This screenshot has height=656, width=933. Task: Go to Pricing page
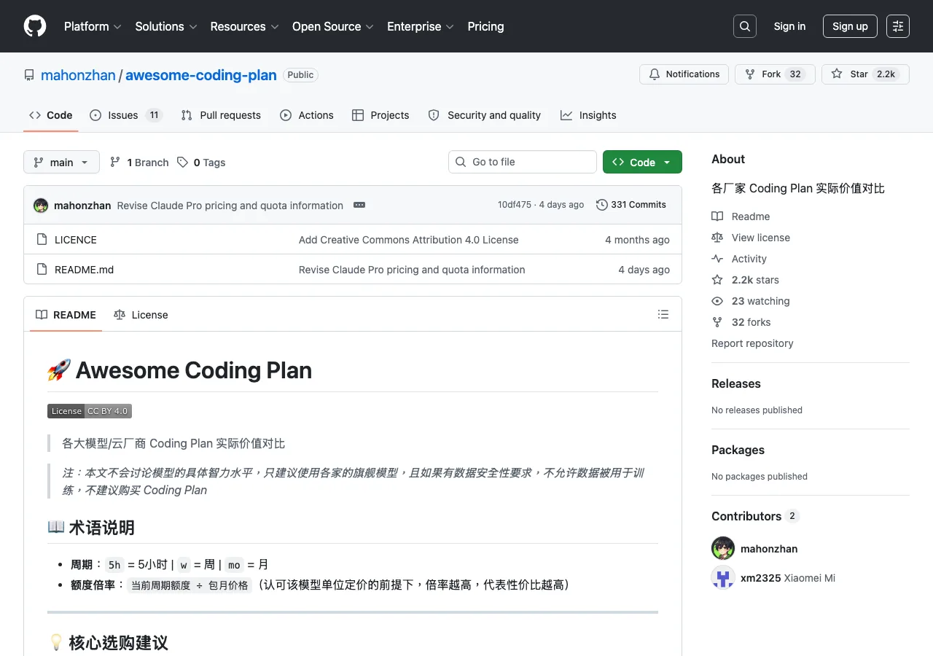tap(485, 26)
